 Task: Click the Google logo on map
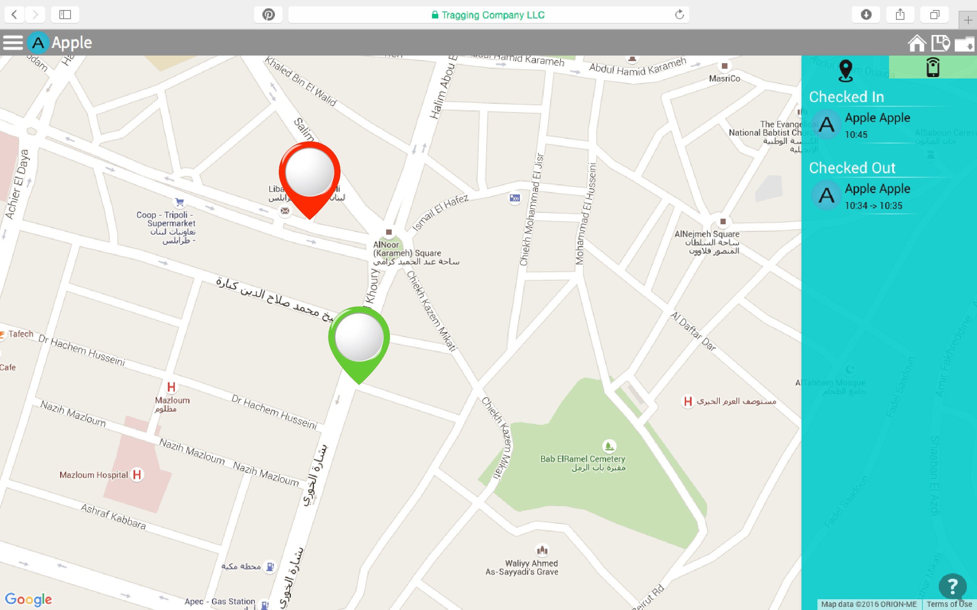(x=28, y=600)
